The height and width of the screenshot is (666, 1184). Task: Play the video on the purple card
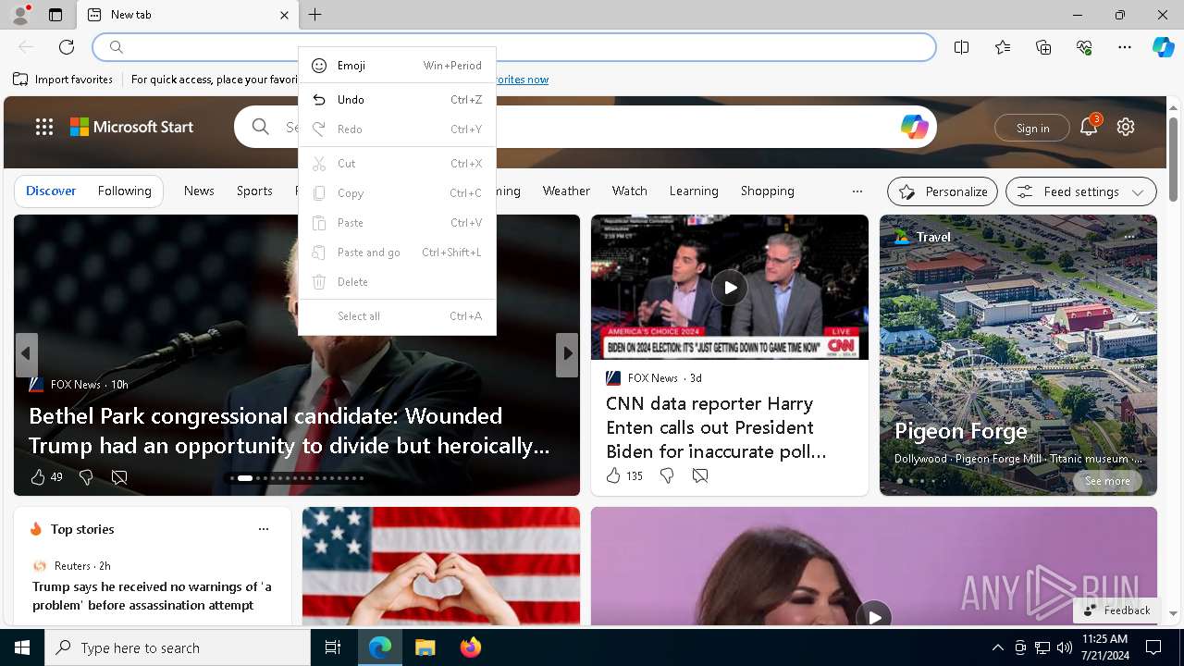(x=873, y=616)
